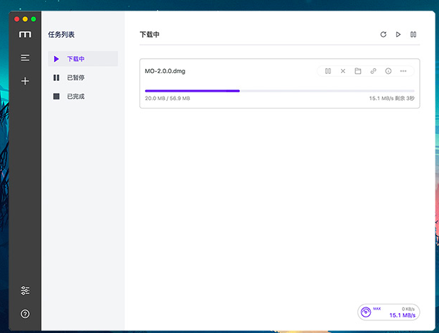This screenshot has height=333, width=439.
Task: Open the help question mark icon
Action: pyautogui.click(x=25, y=314)
